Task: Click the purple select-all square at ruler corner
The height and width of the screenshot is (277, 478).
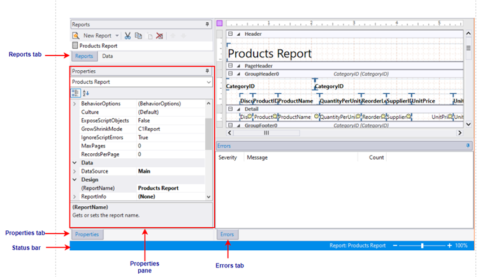Action: coord(220,24)
